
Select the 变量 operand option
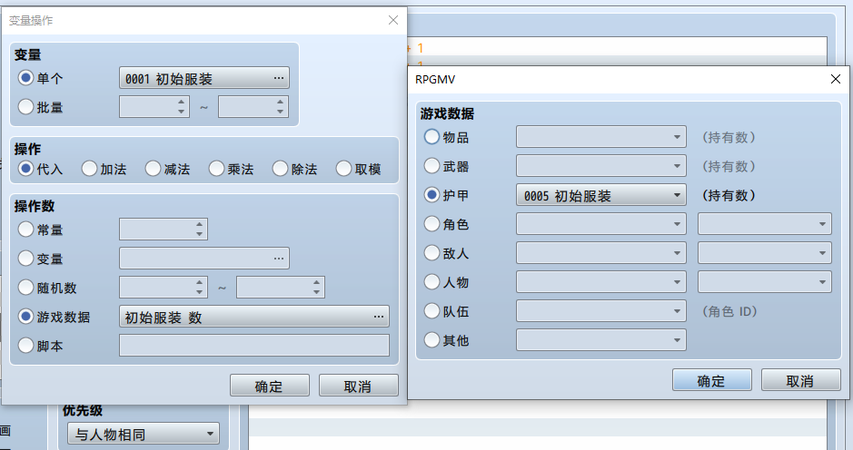pos(25,259)
